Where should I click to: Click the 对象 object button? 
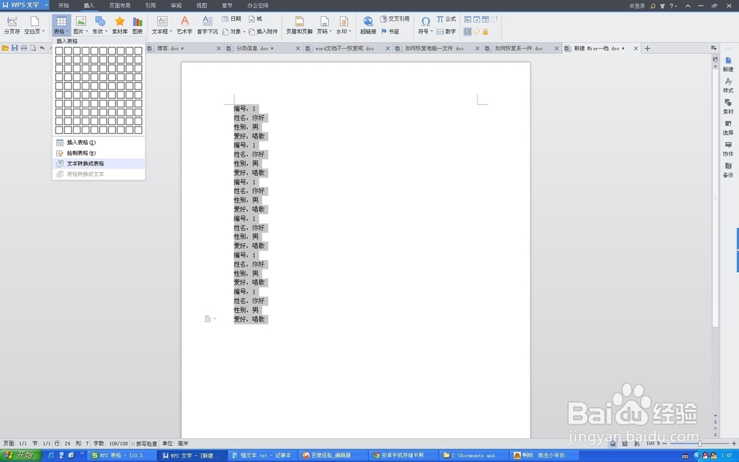(x=234, y=32)
